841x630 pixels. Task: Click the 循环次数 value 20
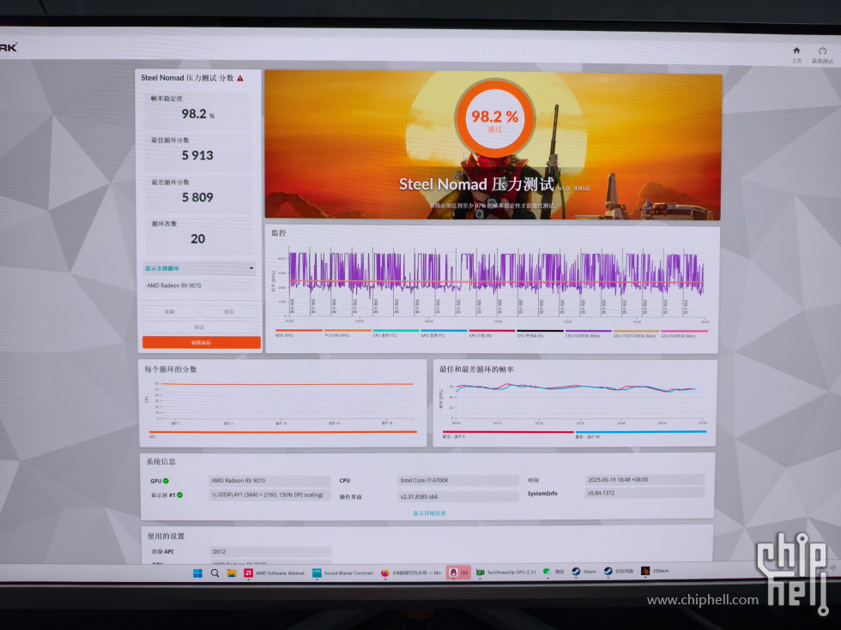(x=198, y=239)
